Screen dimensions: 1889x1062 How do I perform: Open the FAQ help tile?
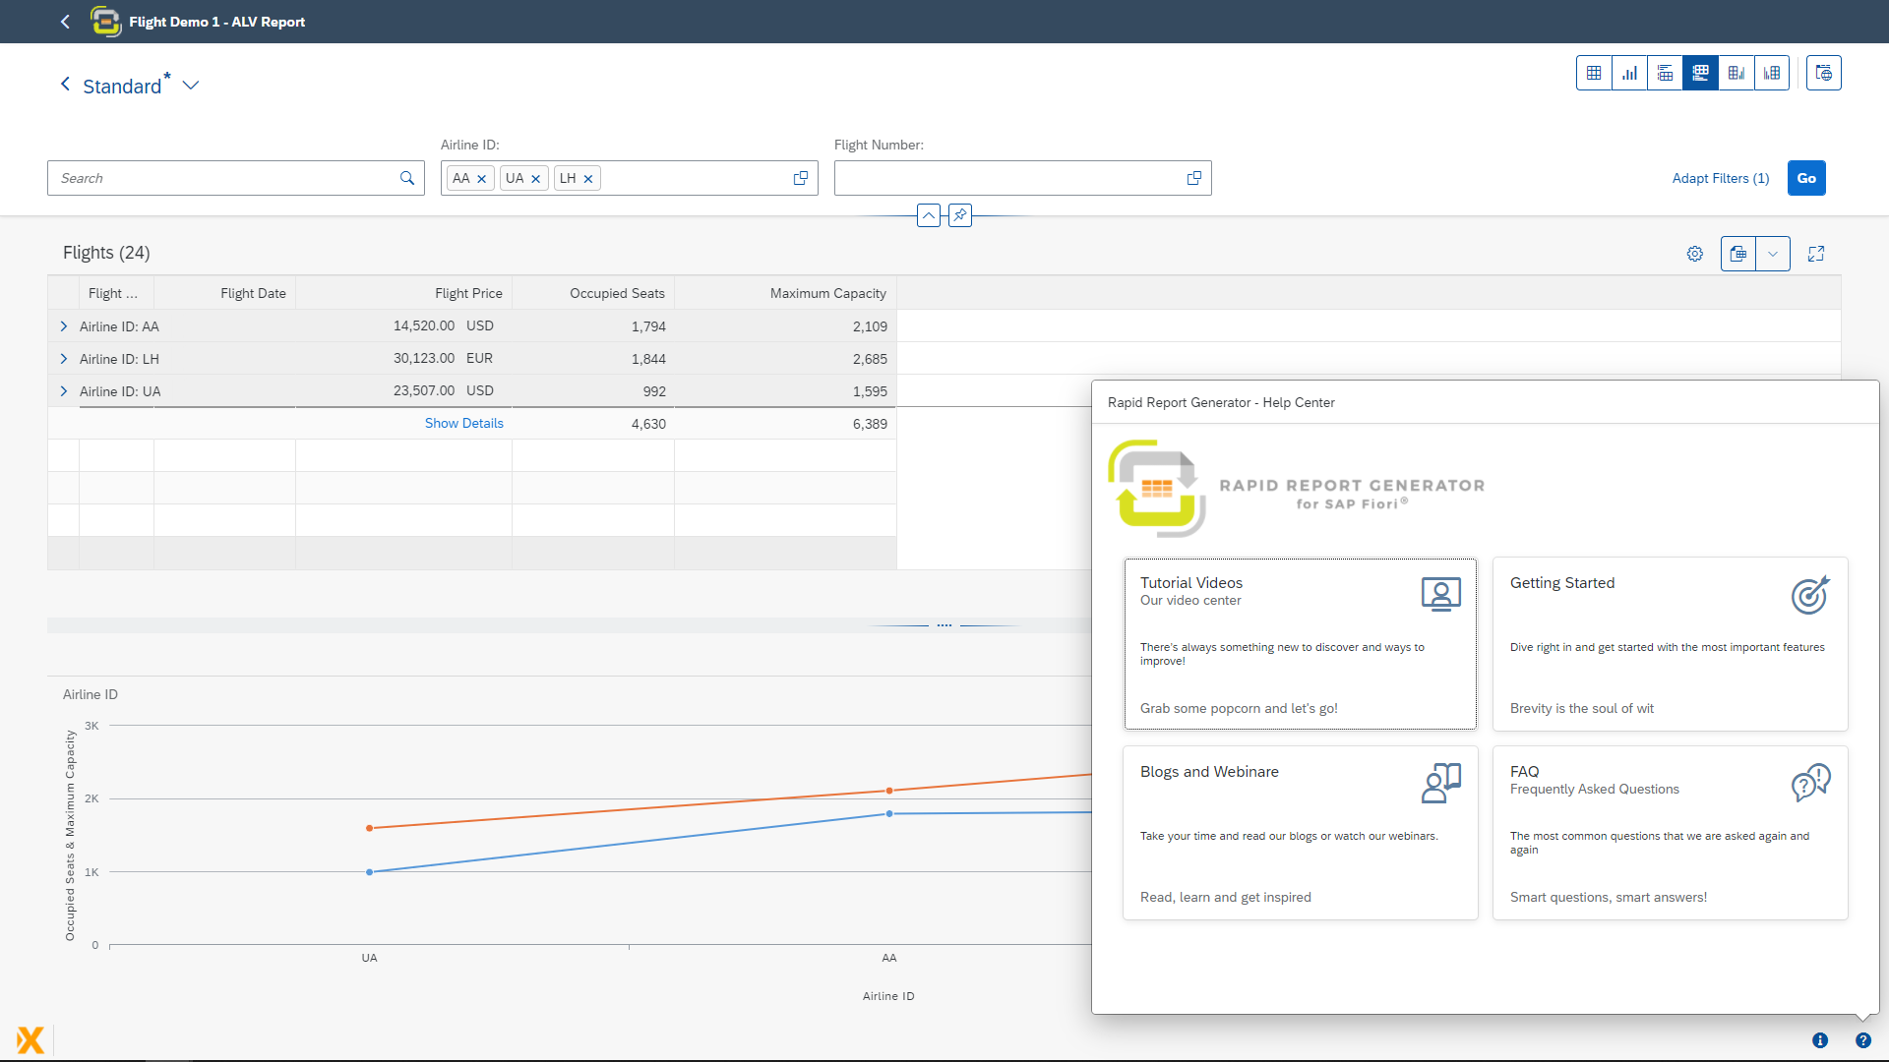pos(1670,833)
